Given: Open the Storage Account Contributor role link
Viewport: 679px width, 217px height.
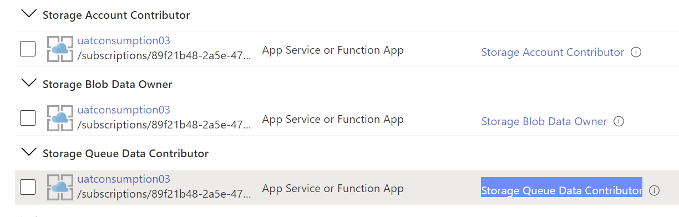Looking at the screenshot, I should coord(553,53).
